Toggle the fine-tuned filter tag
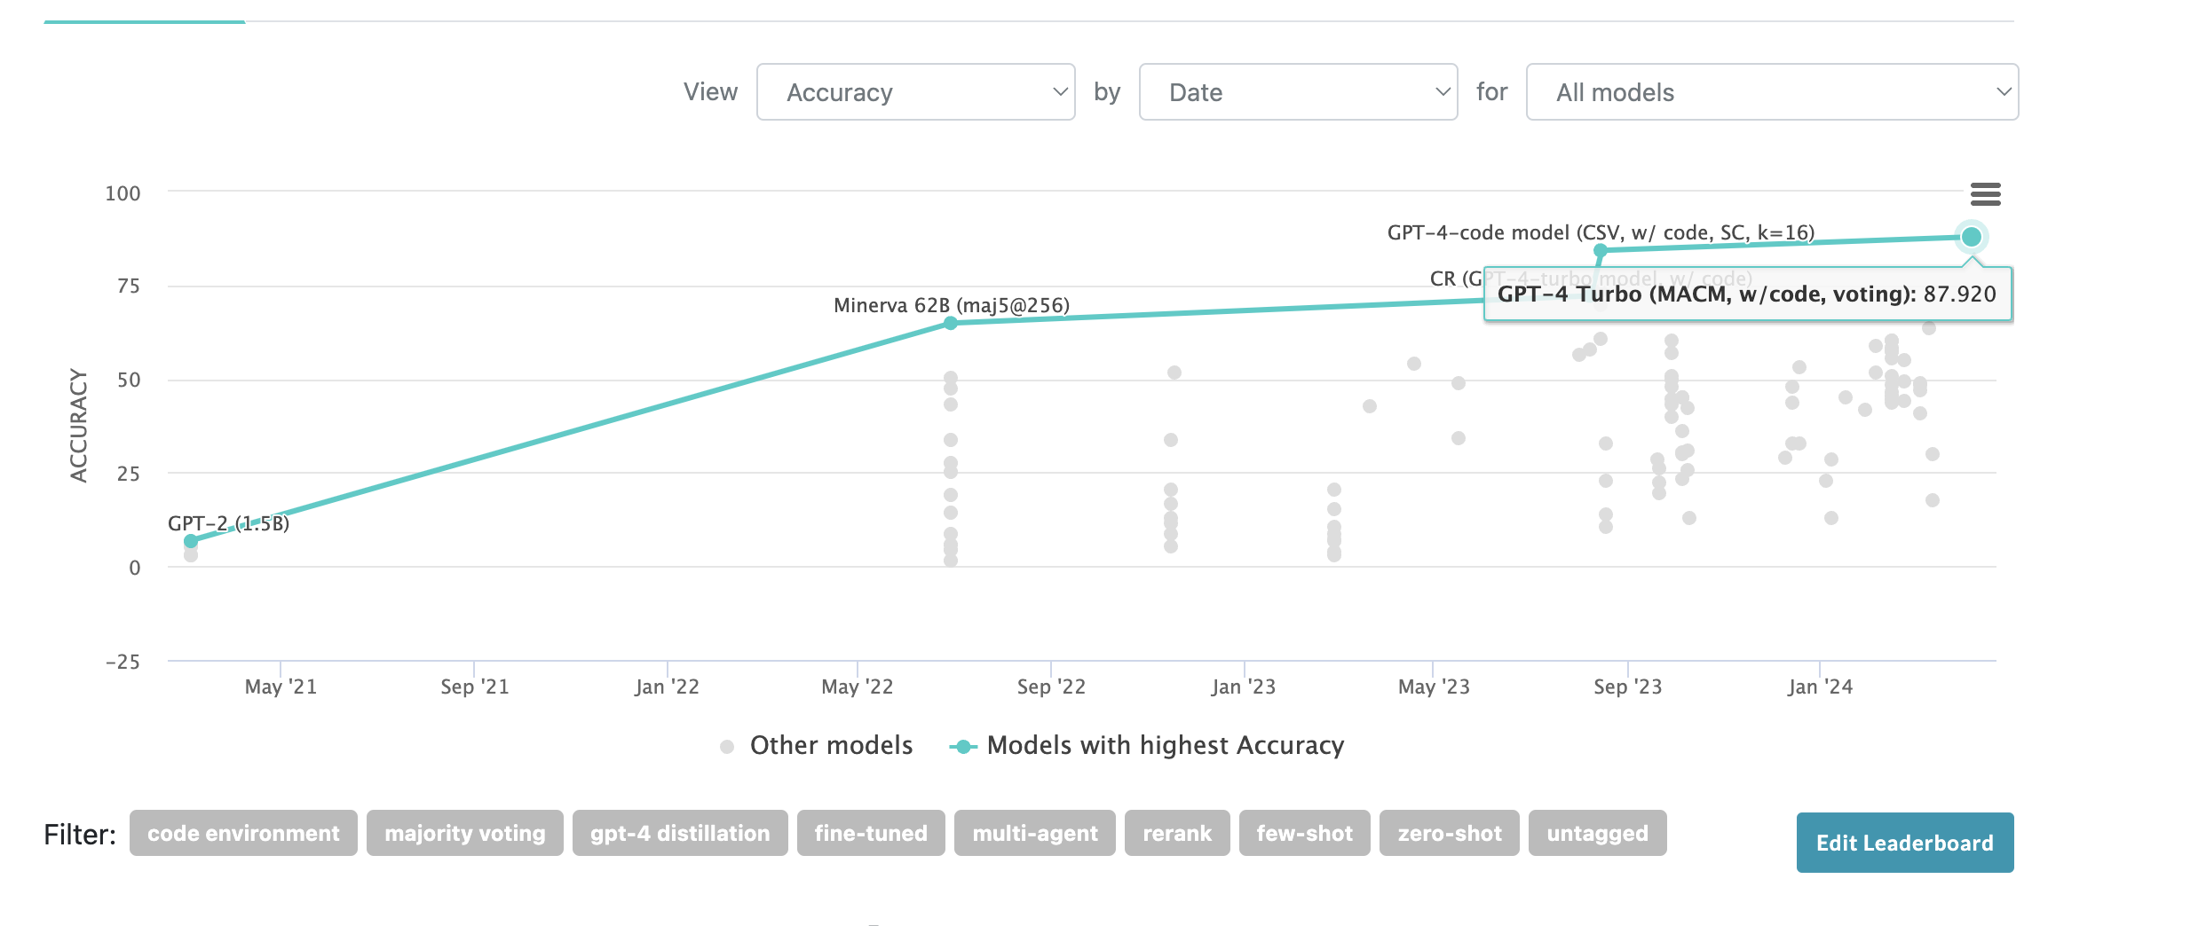Viewport: 2198px width, 926px height. click(871, 833)
